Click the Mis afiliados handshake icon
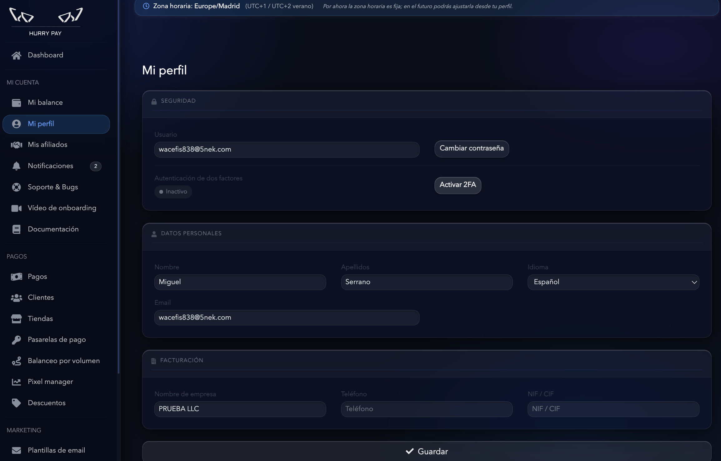Viewport: 721px width, 461px height. [16, 145]
